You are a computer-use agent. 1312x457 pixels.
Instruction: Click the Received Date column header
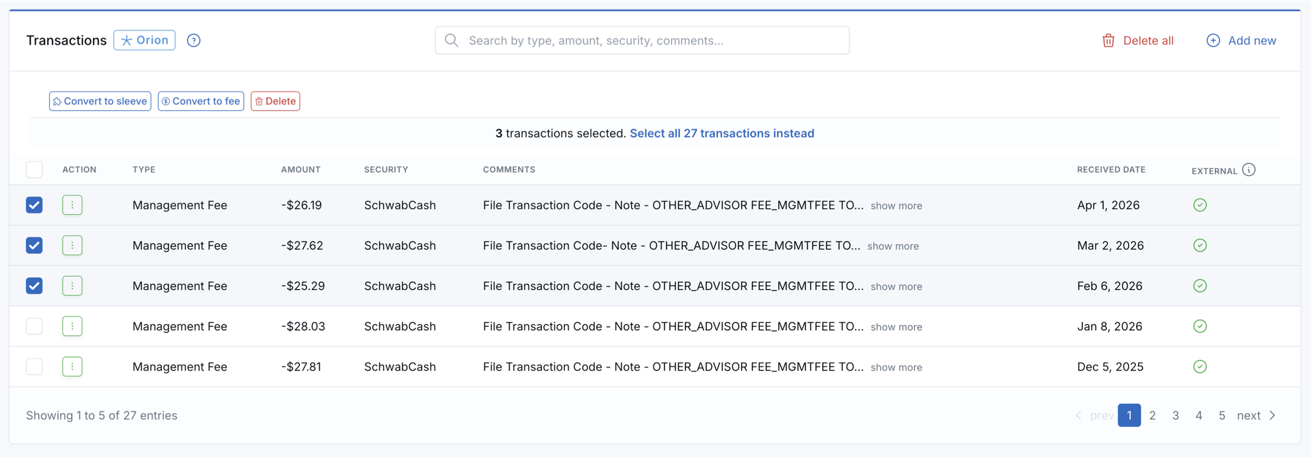pos(1112,170)
